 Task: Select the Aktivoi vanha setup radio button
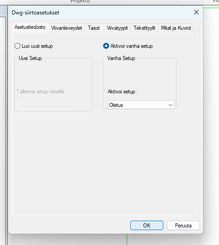pos(106,46)
